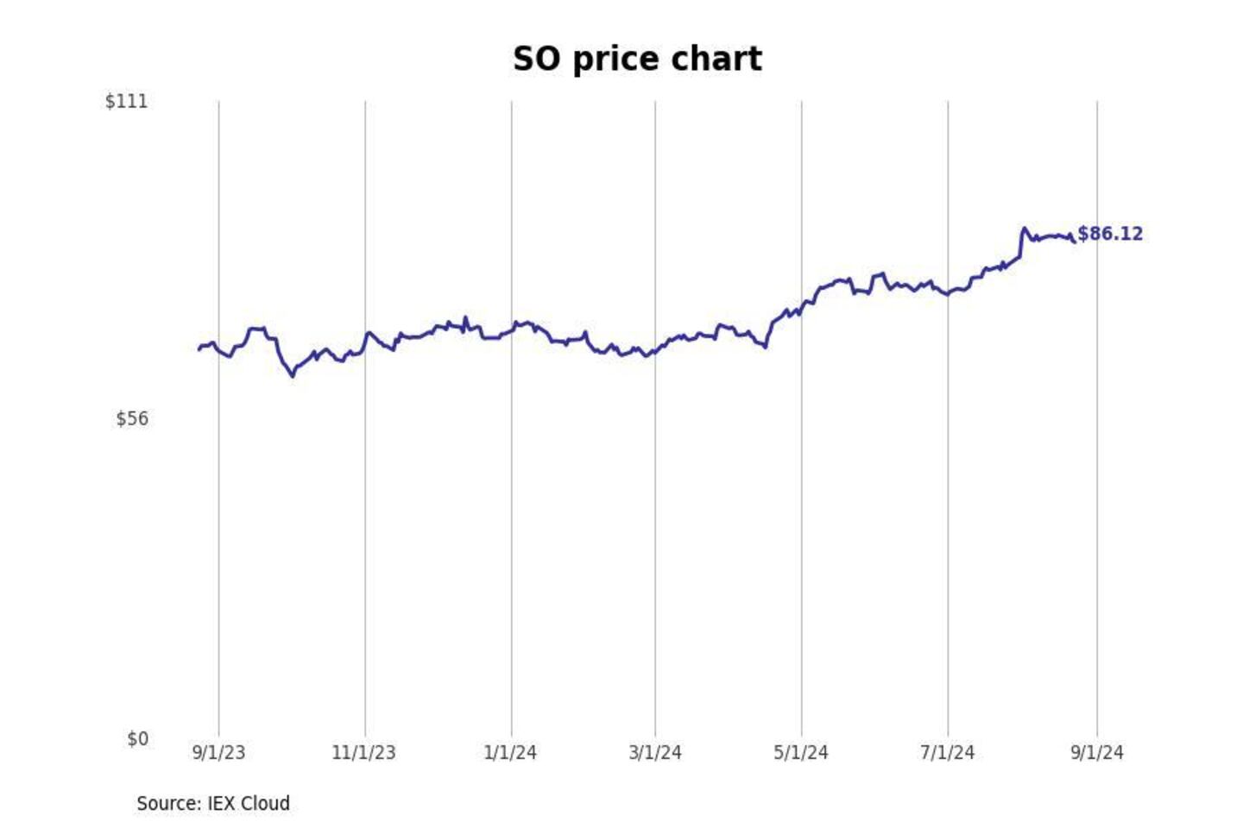This screenshot has height=828, width=1243.
Task: Click the vertical gridline above 3/1/24
Action: (x=655, y=517)
